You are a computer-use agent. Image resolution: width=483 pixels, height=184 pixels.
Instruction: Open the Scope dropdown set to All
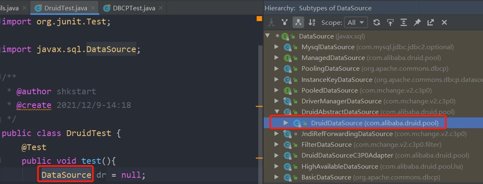(x=356, y=22)
